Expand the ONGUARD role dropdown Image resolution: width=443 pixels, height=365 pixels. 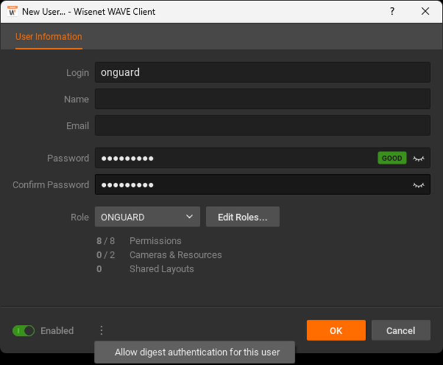pyautogui.click(x=148, y=217)
